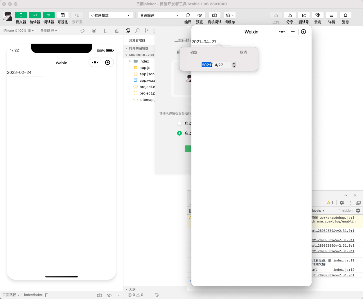Open the 页面路径 page path dropdown
The image size is (363, 299).
point(11,295)
